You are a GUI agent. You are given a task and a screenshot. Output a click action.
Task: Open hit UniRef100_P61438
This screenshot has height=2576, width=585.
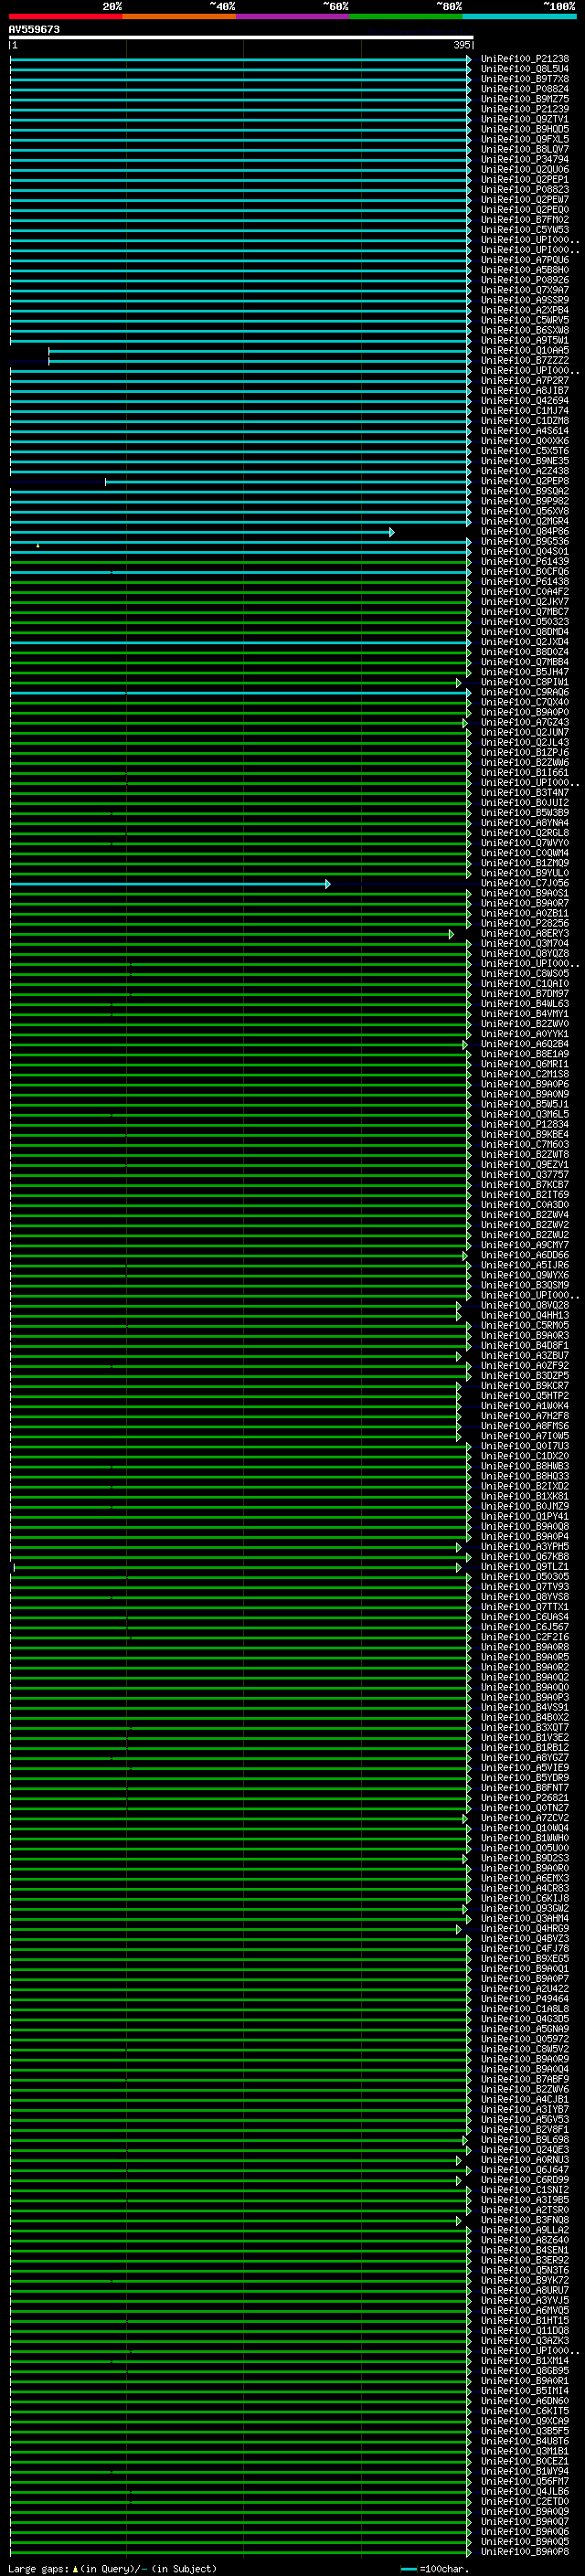[525, 582]
